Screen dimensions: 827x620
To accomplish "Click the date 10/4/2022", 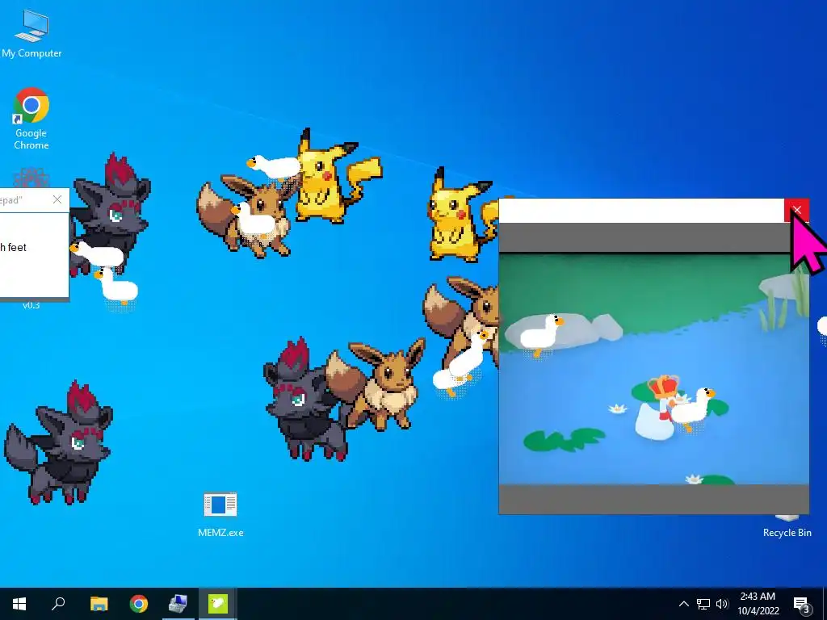I will [x=758, y=611].
